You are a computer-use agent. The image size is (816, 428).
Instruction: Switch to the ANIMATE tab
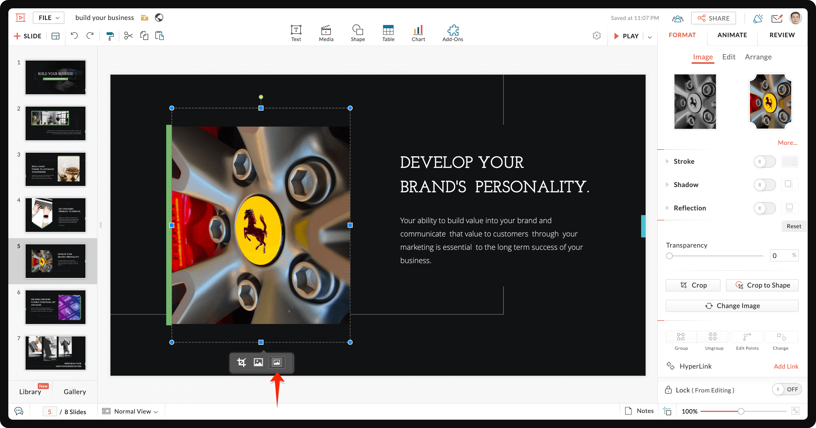(732, 35)
